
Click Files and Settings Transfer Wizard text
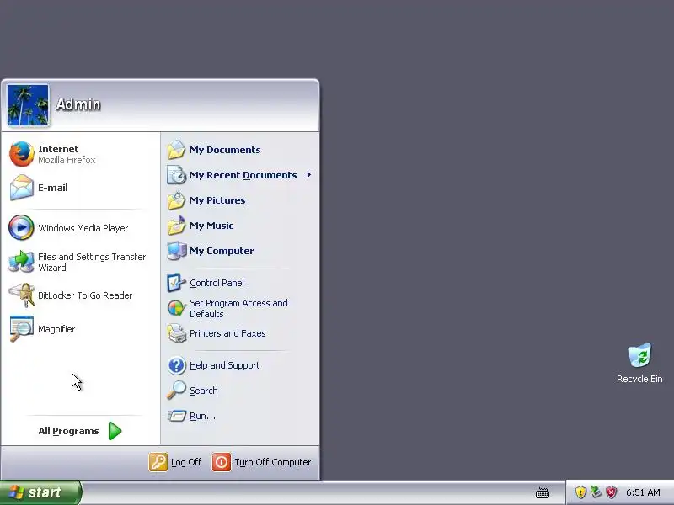(x=92, y=262)
